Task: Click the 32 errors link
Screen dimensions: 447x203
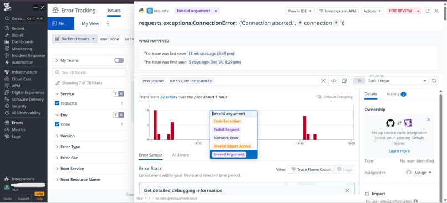Action: 169,97
